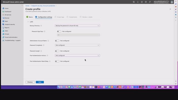Open the settings gear in header
This screenshot has height=100, width=178.
[x=142, y=2]
